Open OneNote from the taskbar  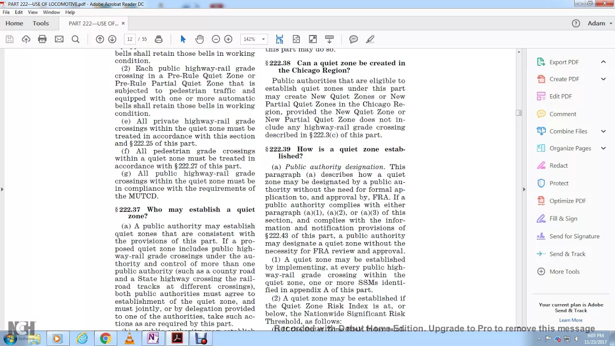coord(153,339)
